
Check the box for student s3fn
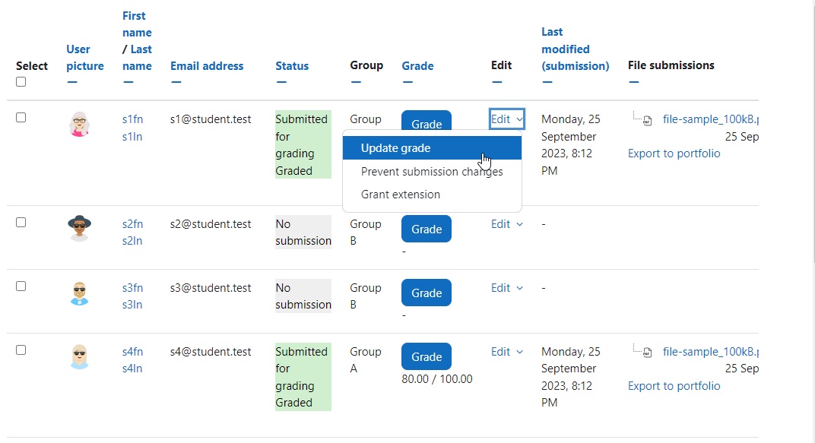click(x=21, y=286)
